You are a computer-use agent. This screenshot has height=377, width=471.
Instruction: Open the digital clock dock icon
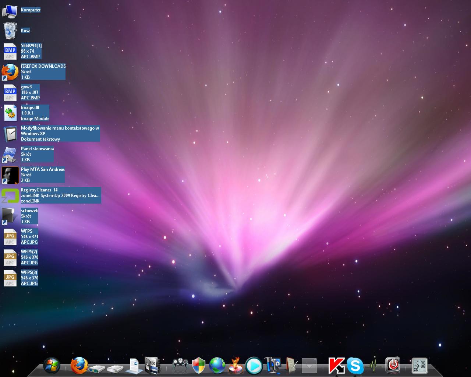(x=419, y=366)
